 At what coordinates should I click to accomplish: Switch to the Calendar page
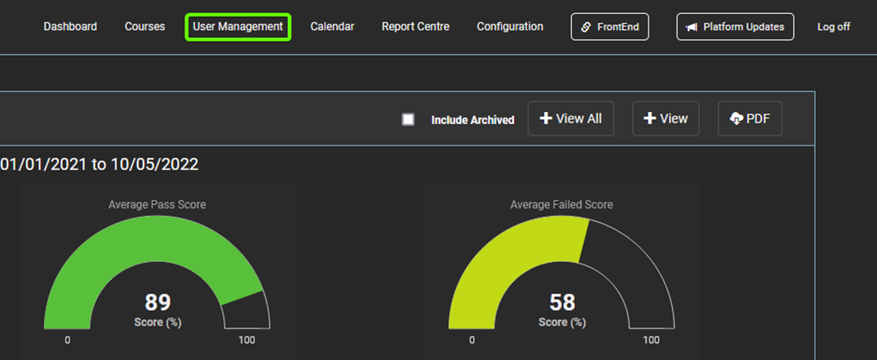click(x=332, y=27)
